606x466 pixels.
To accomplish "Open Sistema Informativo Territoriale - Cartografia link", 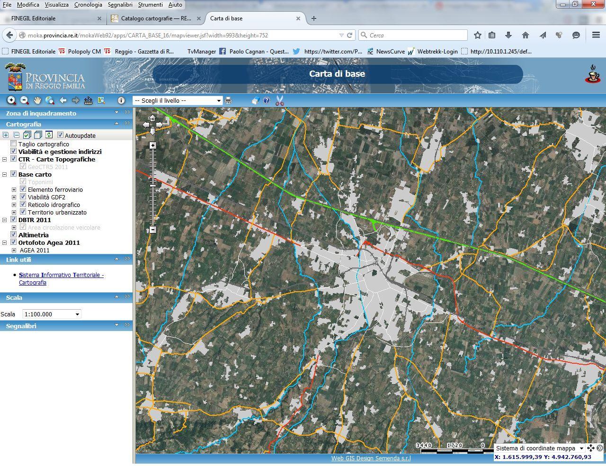I will [x=61, y=278].
